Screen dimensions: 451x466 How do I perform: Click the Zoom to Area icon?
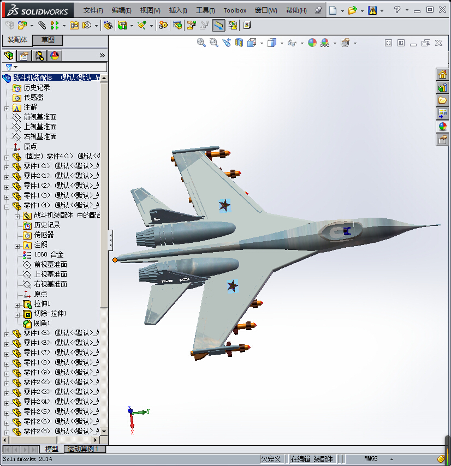213,43
